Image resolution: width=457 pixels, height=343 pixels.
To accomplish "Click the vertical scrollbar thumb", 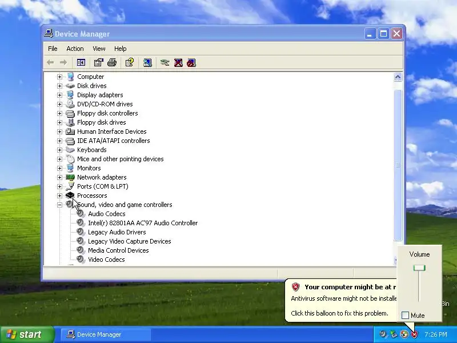I will [x=398, y=165].
